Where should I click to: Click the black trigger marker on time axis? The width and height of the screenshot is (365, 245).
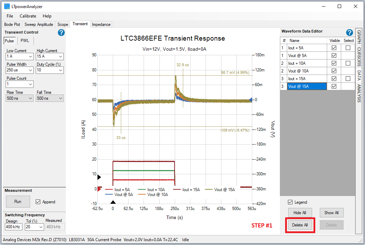click(x=113, y=202)
